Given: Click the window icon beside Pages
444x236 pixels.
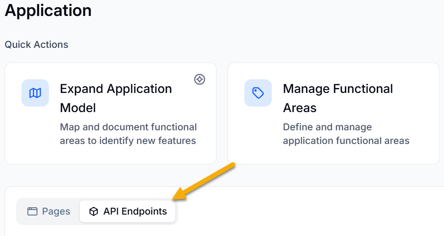Looking at the screenshot, I should point(32,211).
